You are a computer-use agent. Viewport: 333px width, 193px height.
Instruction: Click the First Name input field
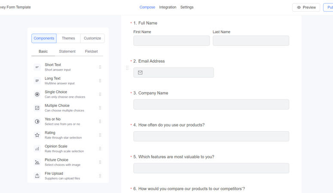point(171,41)
